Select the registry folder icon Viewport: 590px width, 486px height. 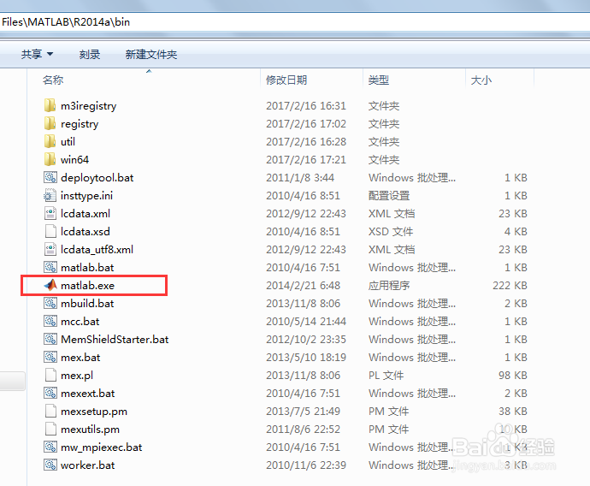[50, 124]
